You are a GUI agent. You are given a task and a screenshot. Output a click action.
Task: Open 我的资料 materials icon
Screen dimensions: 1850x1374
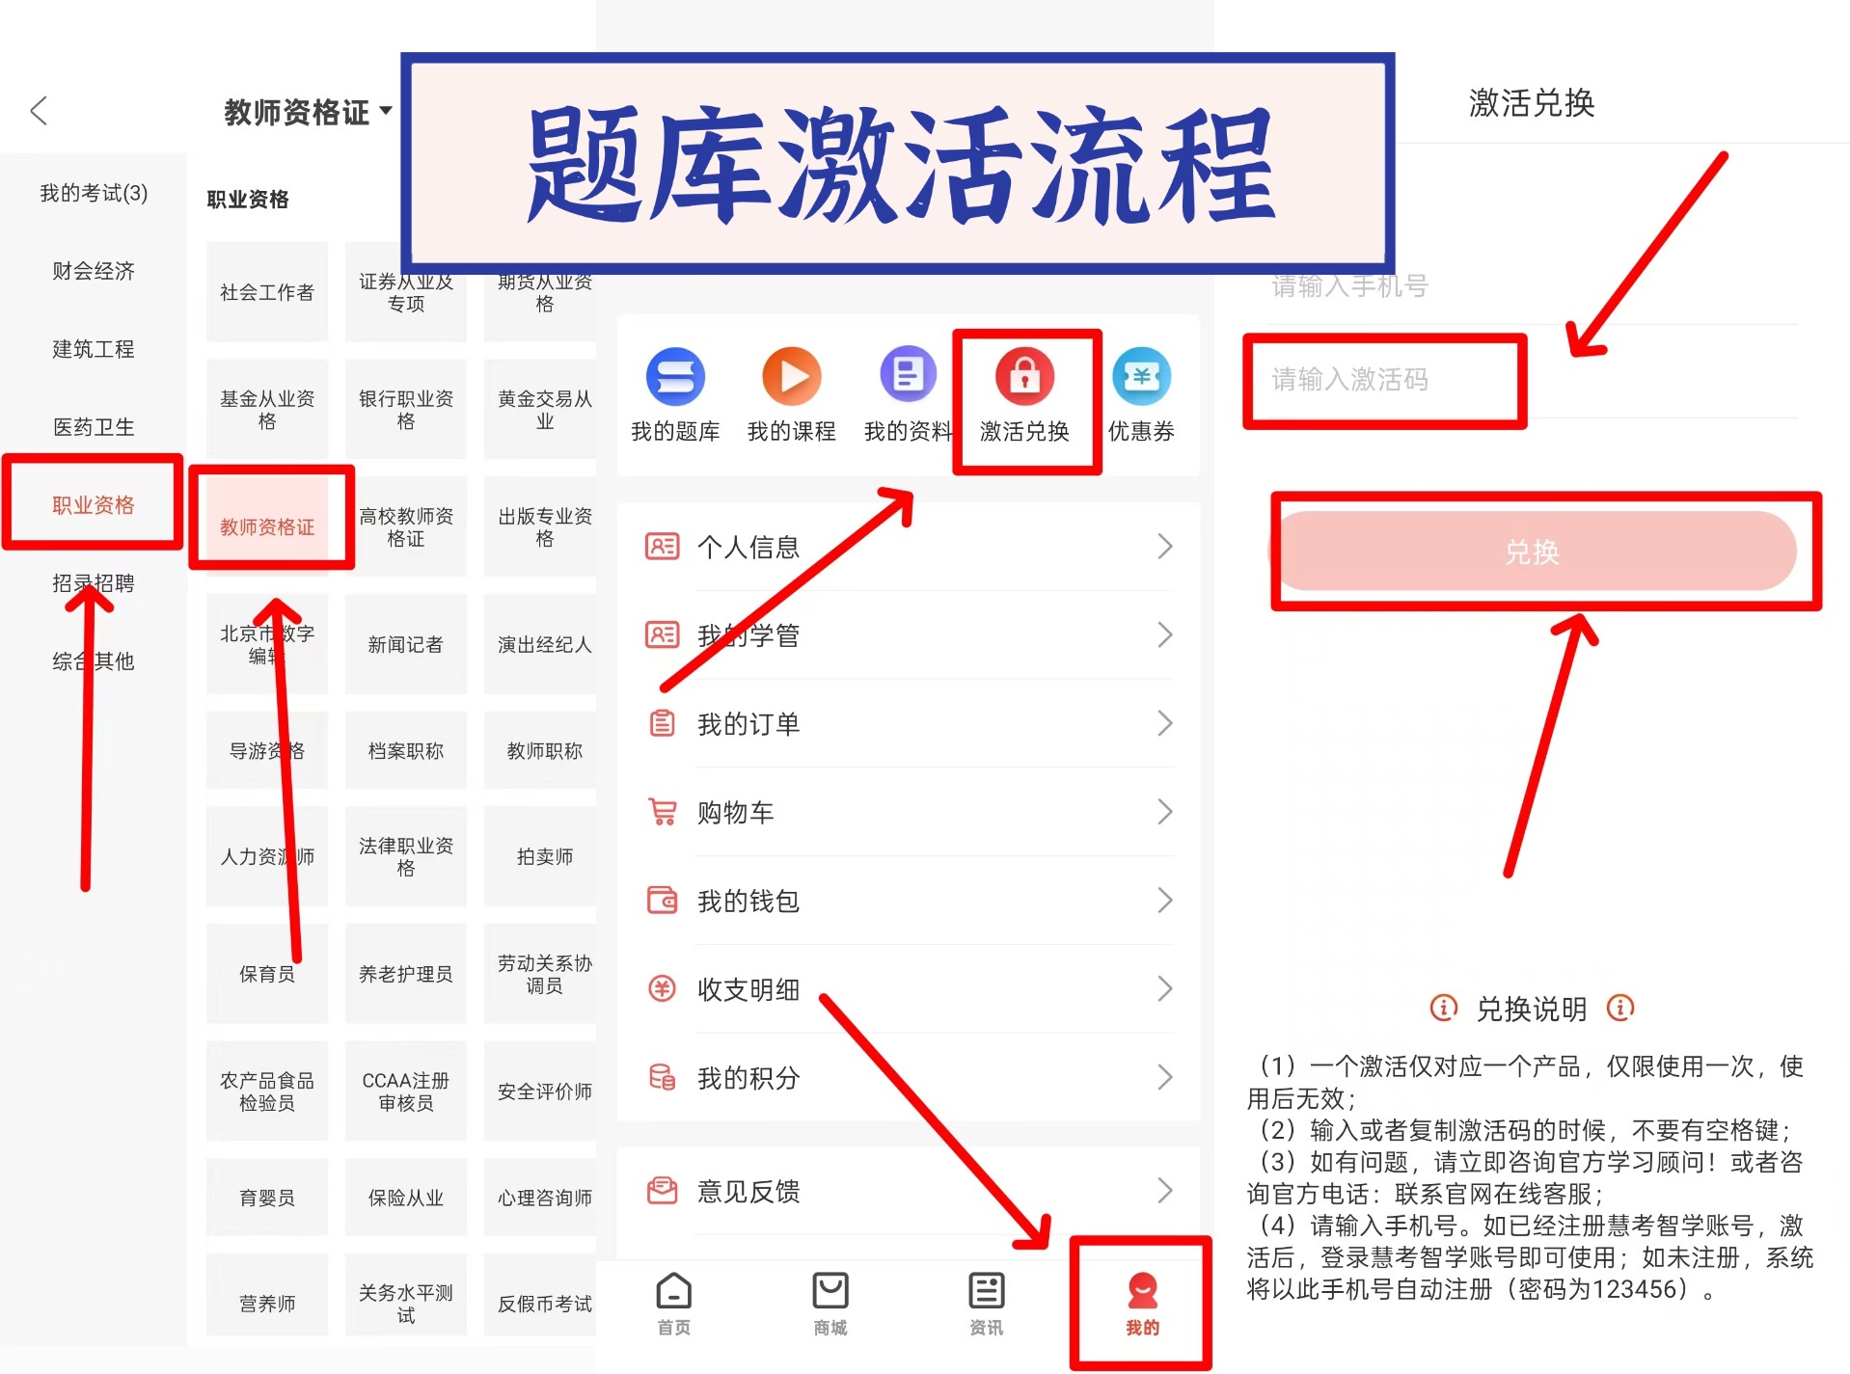coord(906,395)
